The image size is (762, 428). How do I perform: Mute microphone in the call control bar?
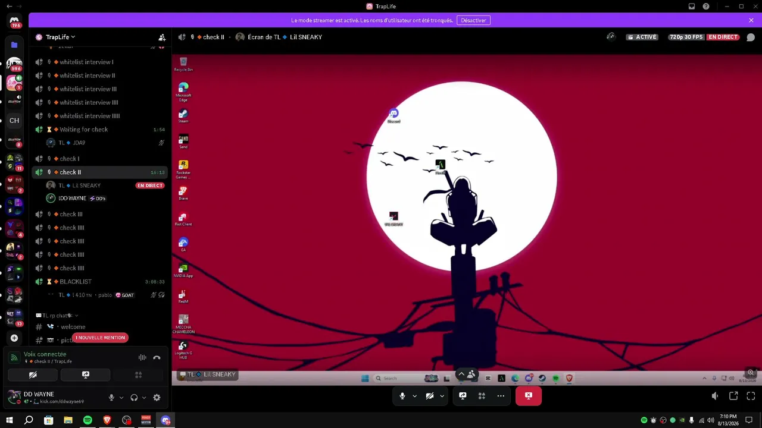[x=402, y=396]
